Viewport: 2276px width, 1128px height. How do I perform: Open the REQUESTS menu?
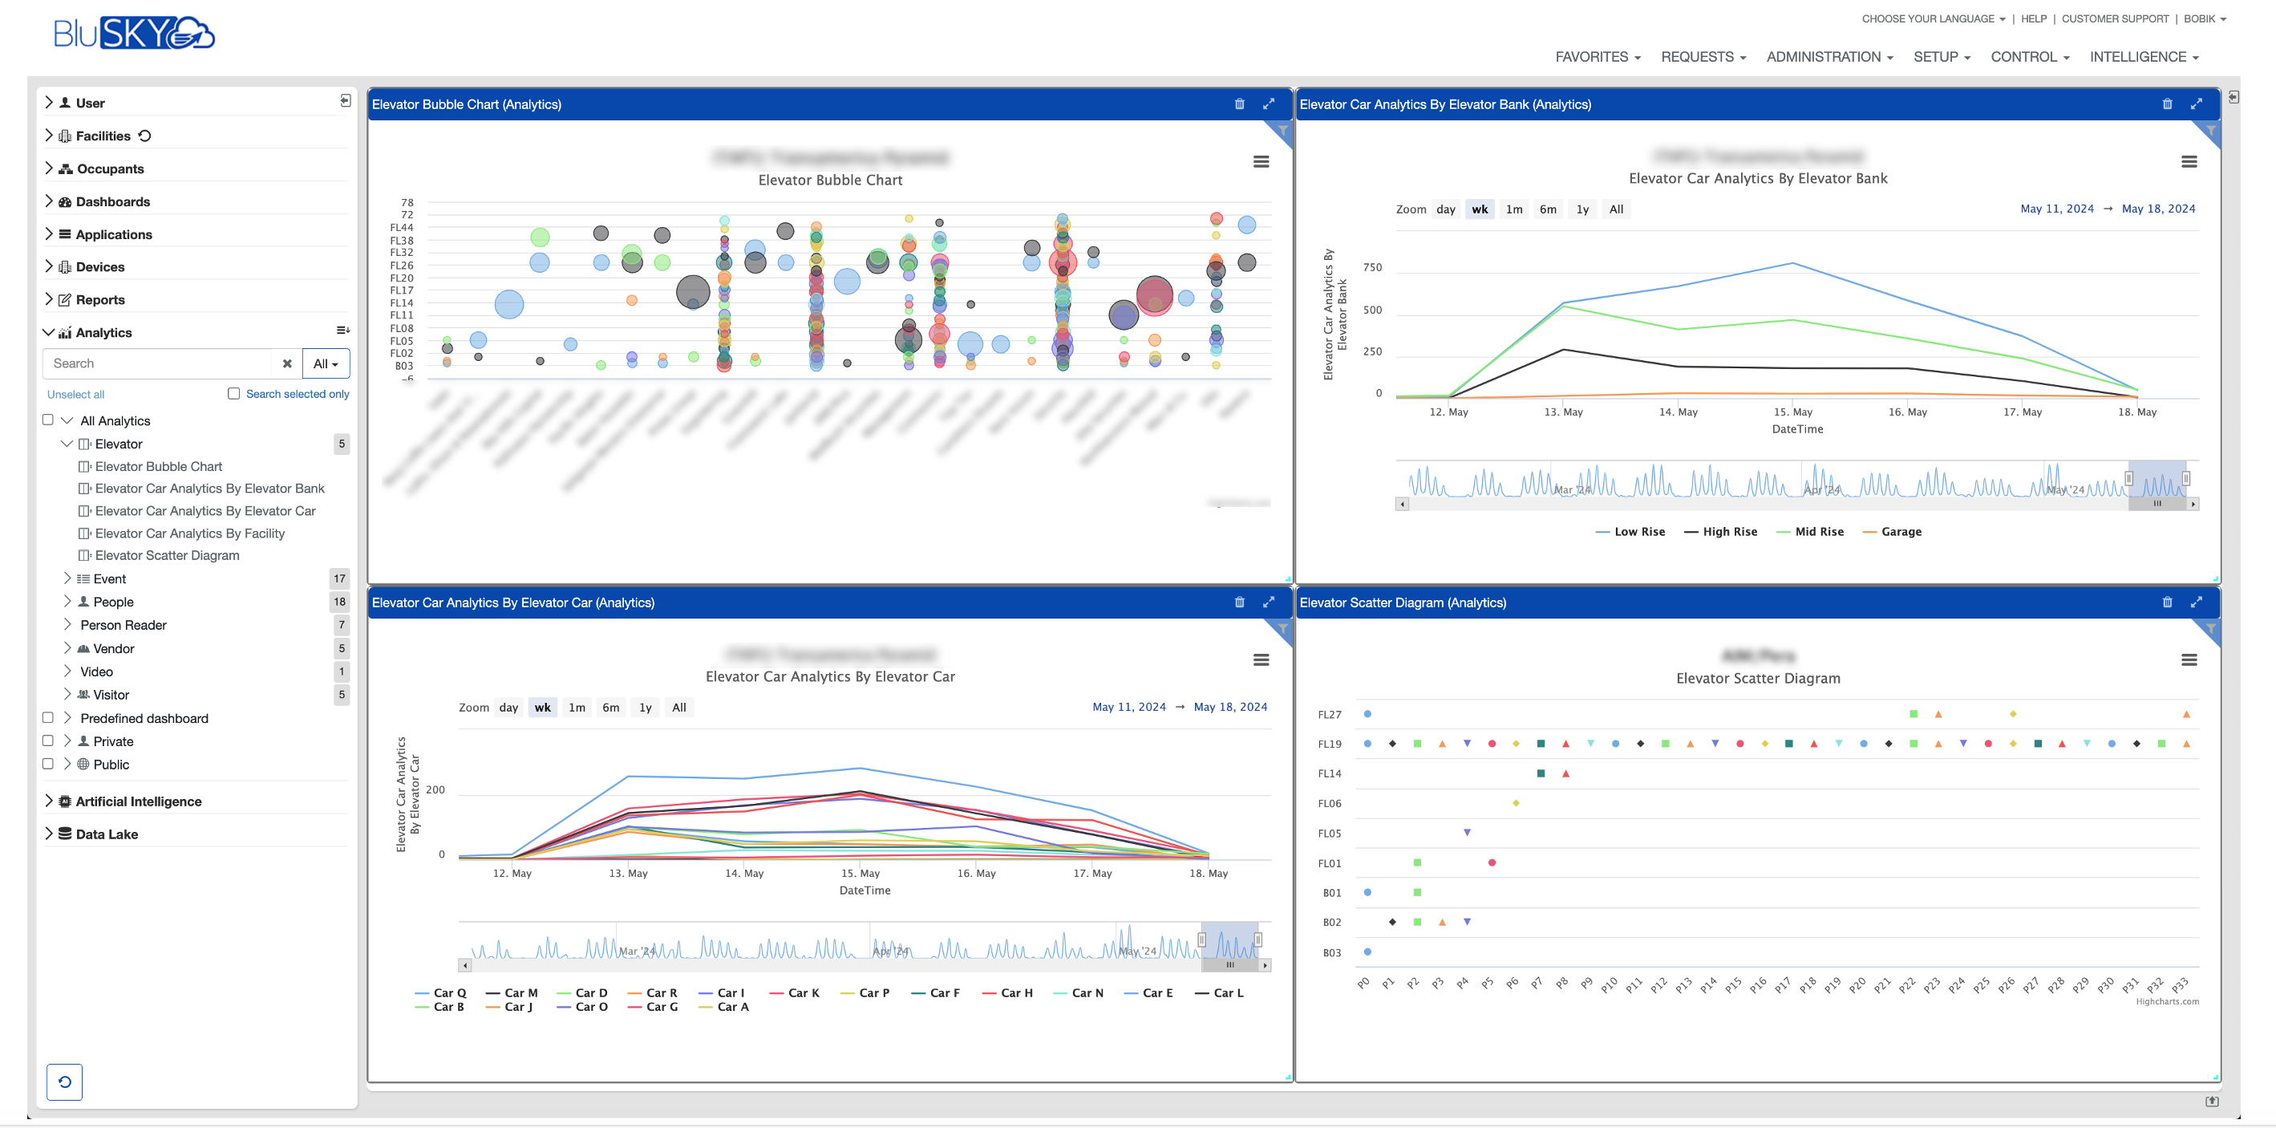point(1703,57)
